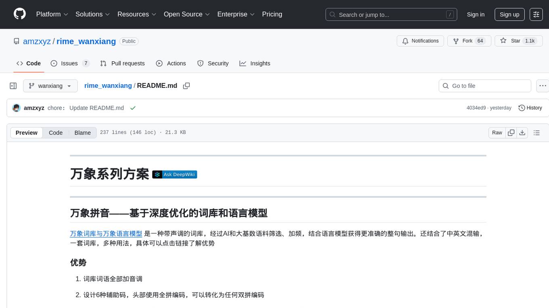
Task: Click the Ask DeepWiki badge
Action: (x=174, y=175)
